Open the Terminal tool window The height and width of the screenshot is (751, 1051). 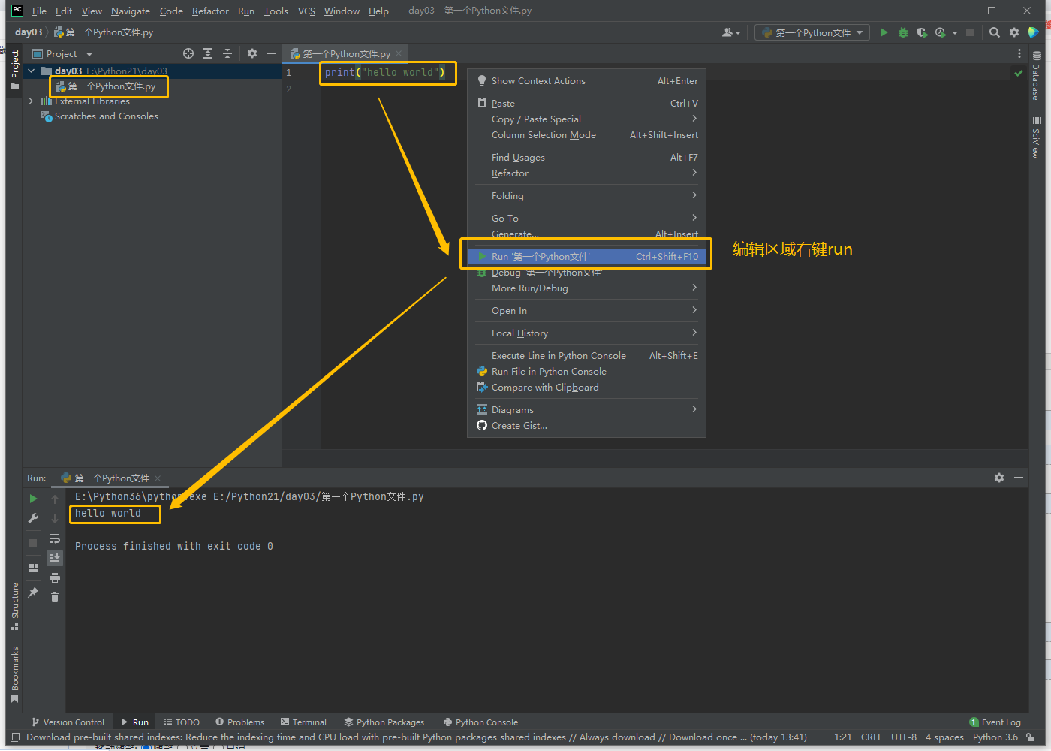[x=303, y=722]
